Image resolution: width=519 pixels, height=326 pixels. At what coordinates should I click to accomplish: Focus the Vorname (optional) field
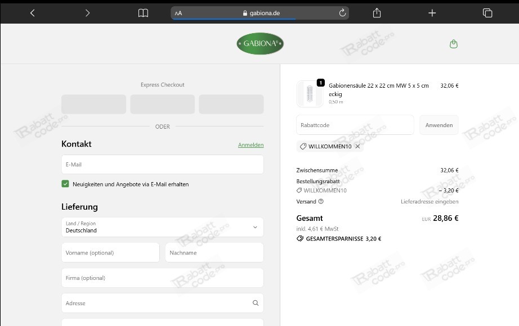[x=110, y=252]
